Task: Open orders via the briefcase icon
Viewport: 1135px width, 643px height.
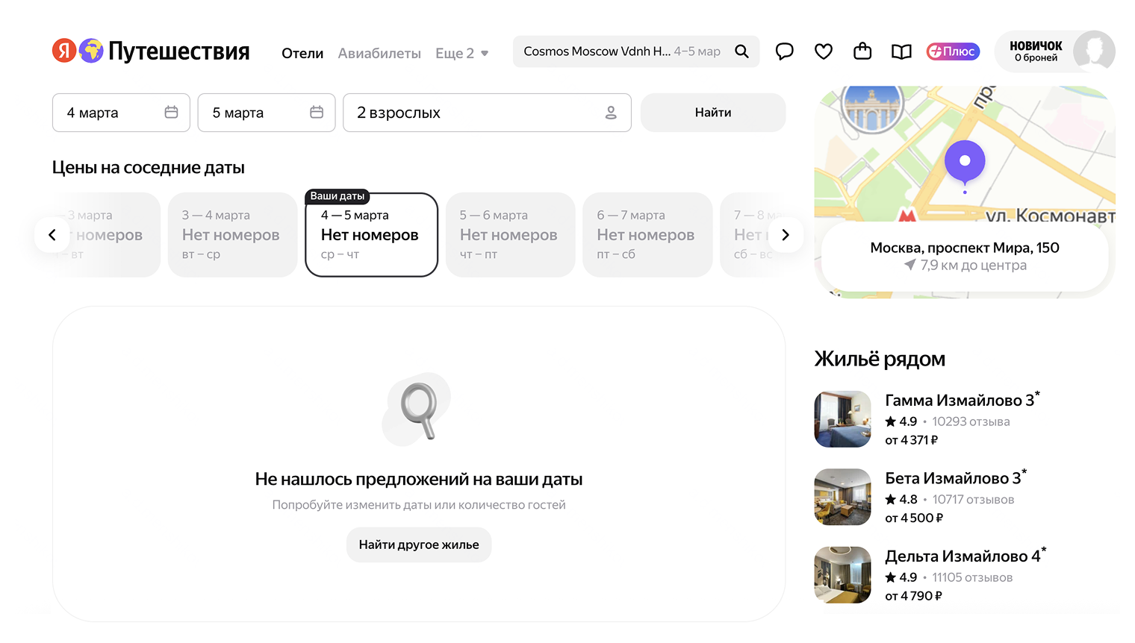Action: [x=862, y=51]
